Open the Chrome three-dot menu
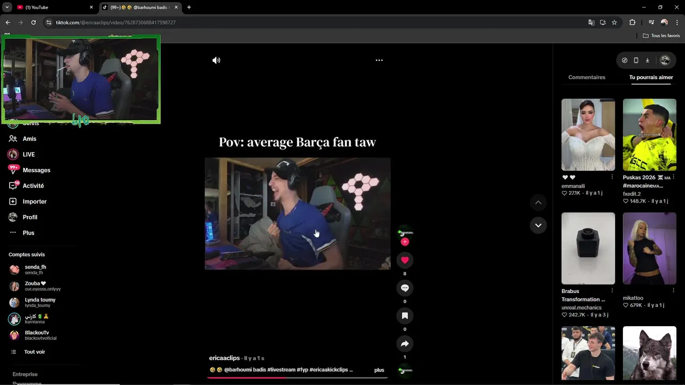The width and height of the screenshot is (685, 385). [677, 22]
